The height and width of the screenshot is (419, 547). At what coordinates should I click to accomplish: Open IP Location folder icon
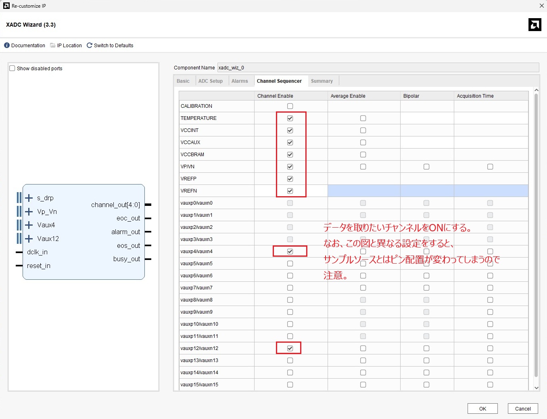(x=52, y=46)
